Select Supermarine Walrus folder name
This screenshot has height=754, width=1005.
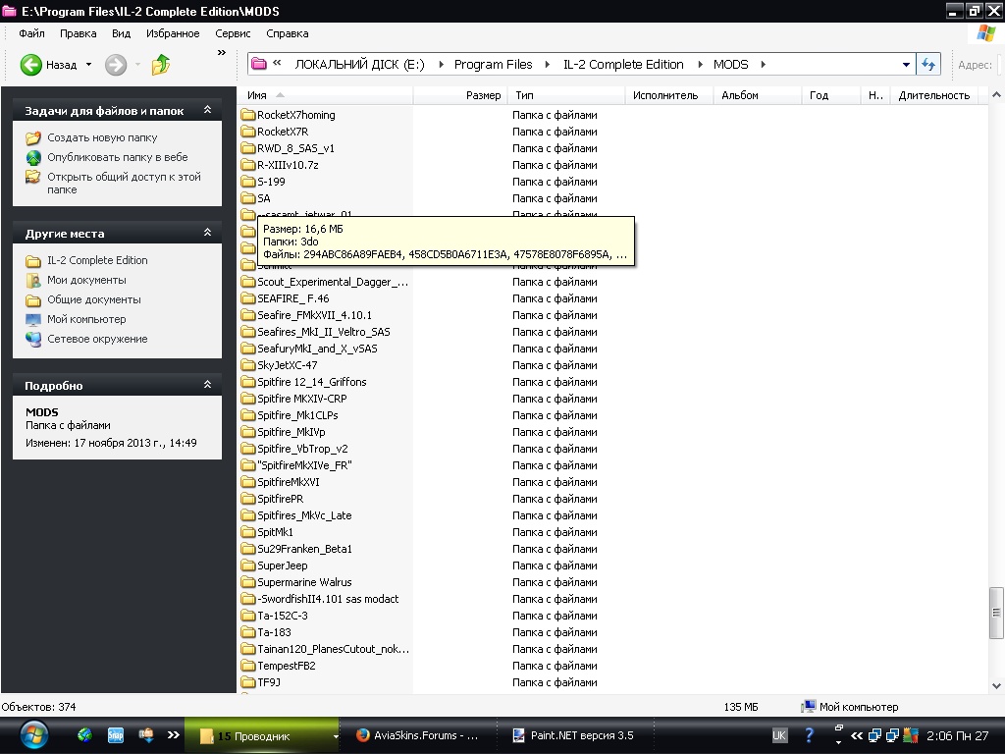click(304, 582)
